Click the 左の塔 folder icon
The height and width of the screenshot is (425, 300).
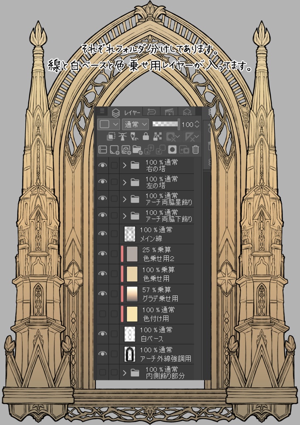click(x=135, y=182)
